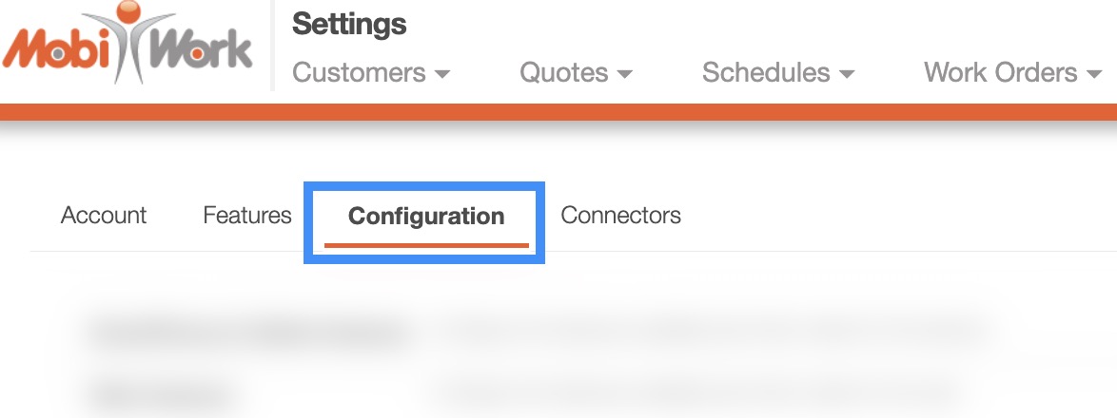The width and height of the screenshot is (1117, 418).
Task: Open the Schedules menu
Action: pyautogui.click(x=766, y=72)
